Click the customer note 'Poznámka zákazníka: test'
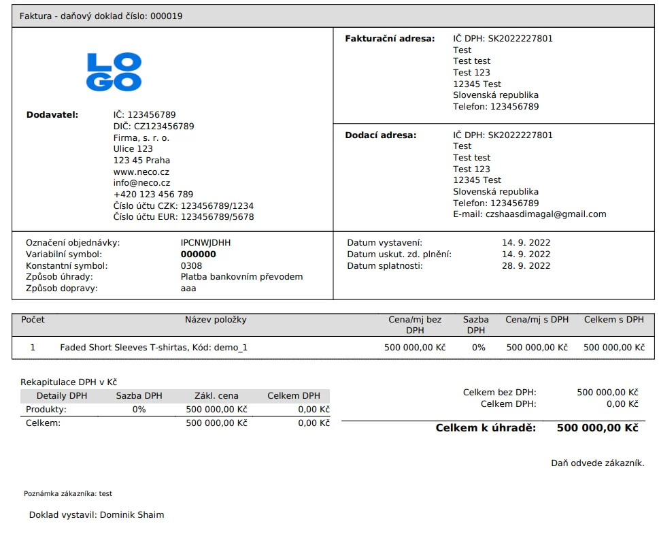This screenshot has width=659, height=545. [x=68, y=494]
